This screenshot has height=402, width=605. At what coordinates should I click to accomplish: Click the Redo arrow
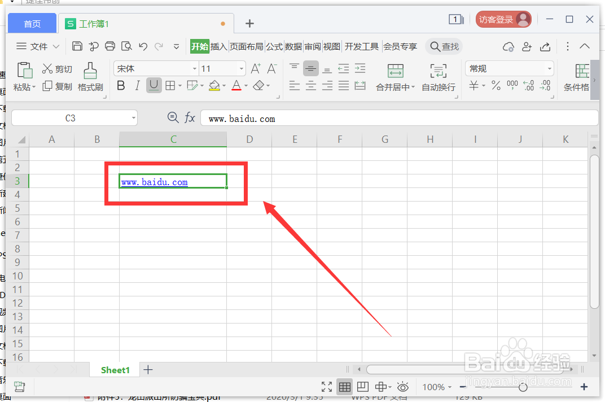[x=159, y=46]
